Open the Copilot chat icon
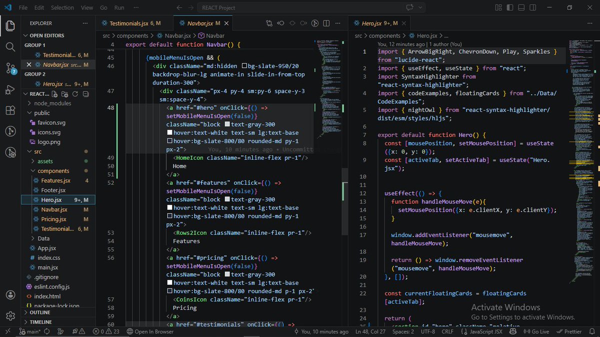This screenshot has height=337, width=600. coord(410,7)
